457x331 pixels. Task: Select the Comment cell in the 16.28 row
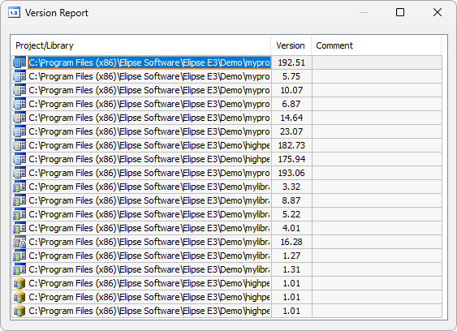[377, 242]
